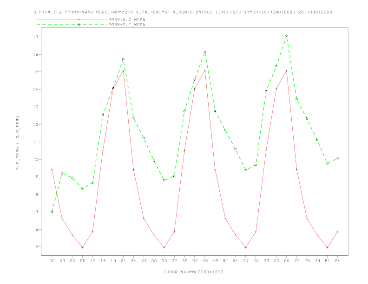Click forecast hour label 57 on x-axis
The width and height of the screenshot is (368, 284).
[x=246, y=261]
